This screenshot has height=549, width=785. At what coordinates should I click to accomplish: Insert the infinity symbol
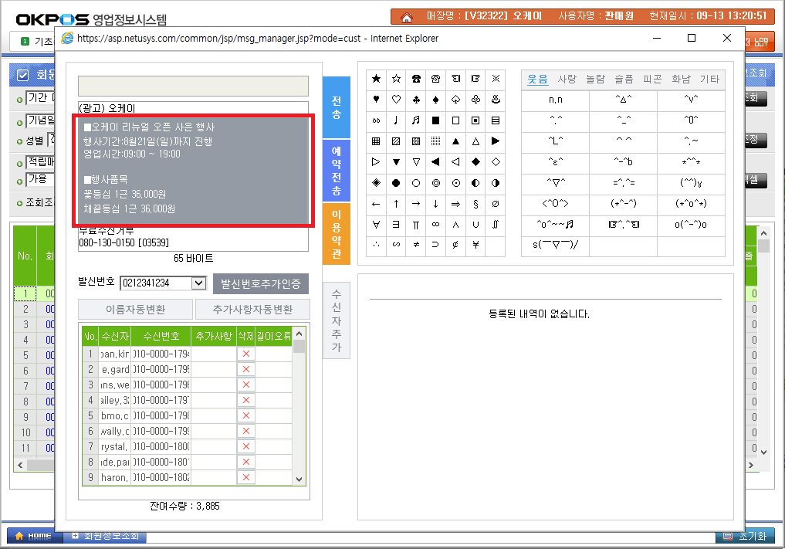(436, 225)
